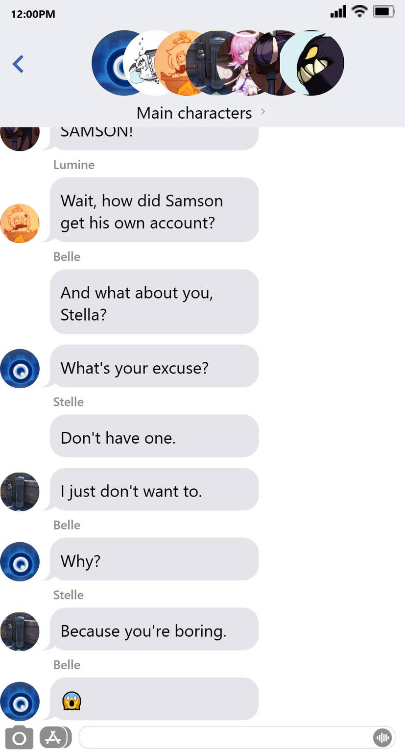This screenshot has height=754, width=405.
Task: Open the Main characters group title
Action: pos(194,113)
